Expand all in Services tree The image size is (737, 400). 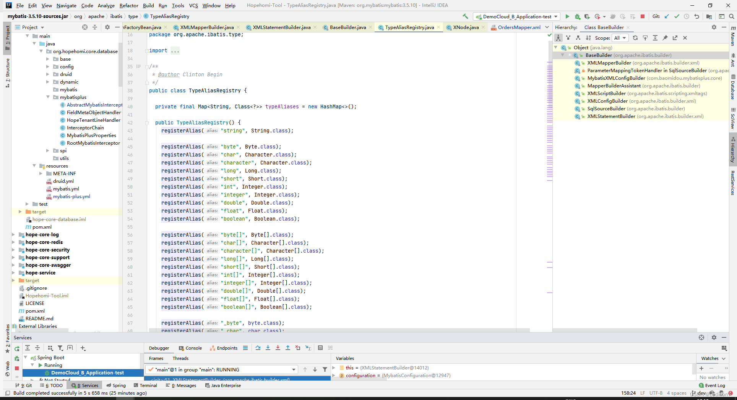(x=28, y=348)
